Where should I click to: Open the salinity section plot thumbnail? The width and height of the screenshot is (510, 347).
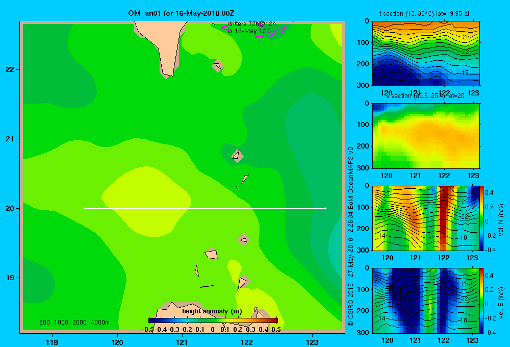click(x=426, y=136)
